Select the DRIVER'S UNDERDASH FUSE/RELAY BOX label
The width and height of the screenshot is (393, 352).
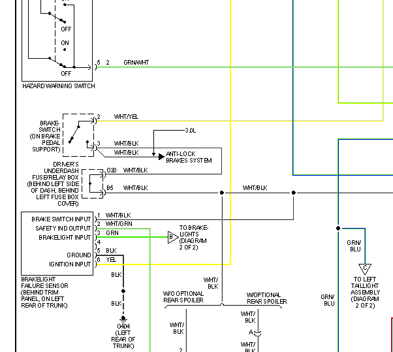(53, 184)
